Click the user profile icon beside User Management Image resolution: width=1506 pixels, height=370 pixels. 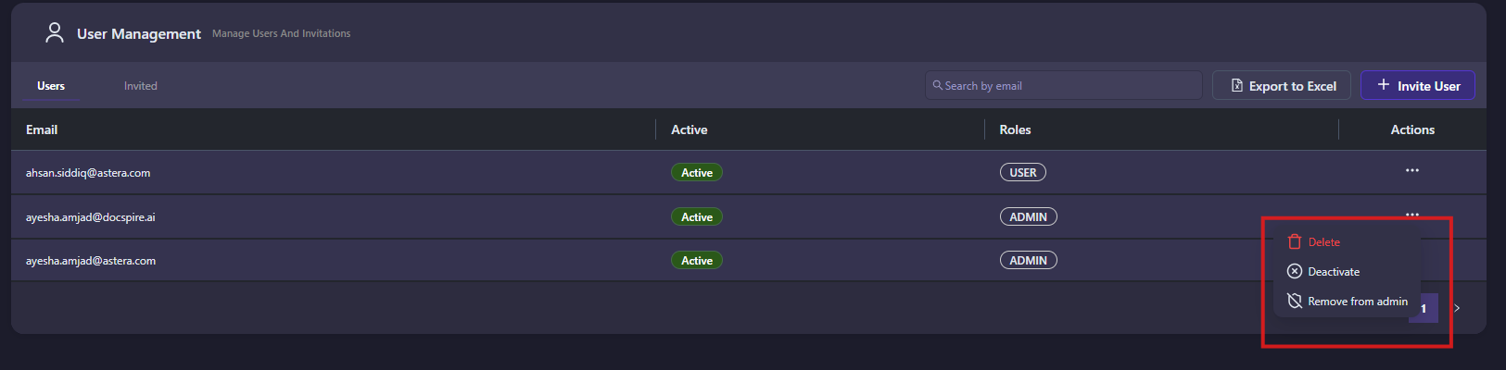[55, 33]
